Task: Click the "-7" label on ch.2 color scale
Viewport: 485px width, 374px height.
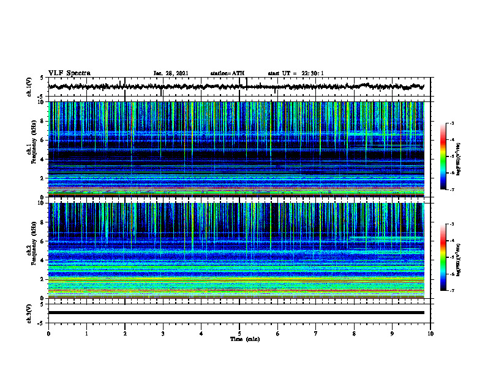Action: [x=451, y=290]
